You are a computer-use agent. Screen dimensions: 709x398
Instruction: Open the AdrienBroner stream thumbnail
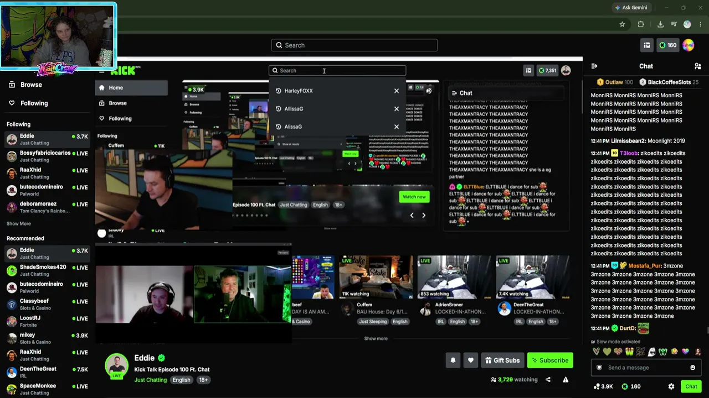point(454,277)
